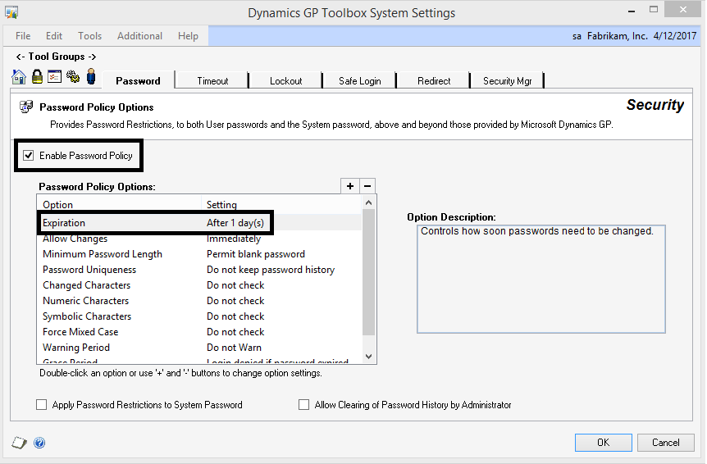Click 'Do not keep password history' setting
The height and width of the screenshot is (464, 707).
click(x=271, y=270)
